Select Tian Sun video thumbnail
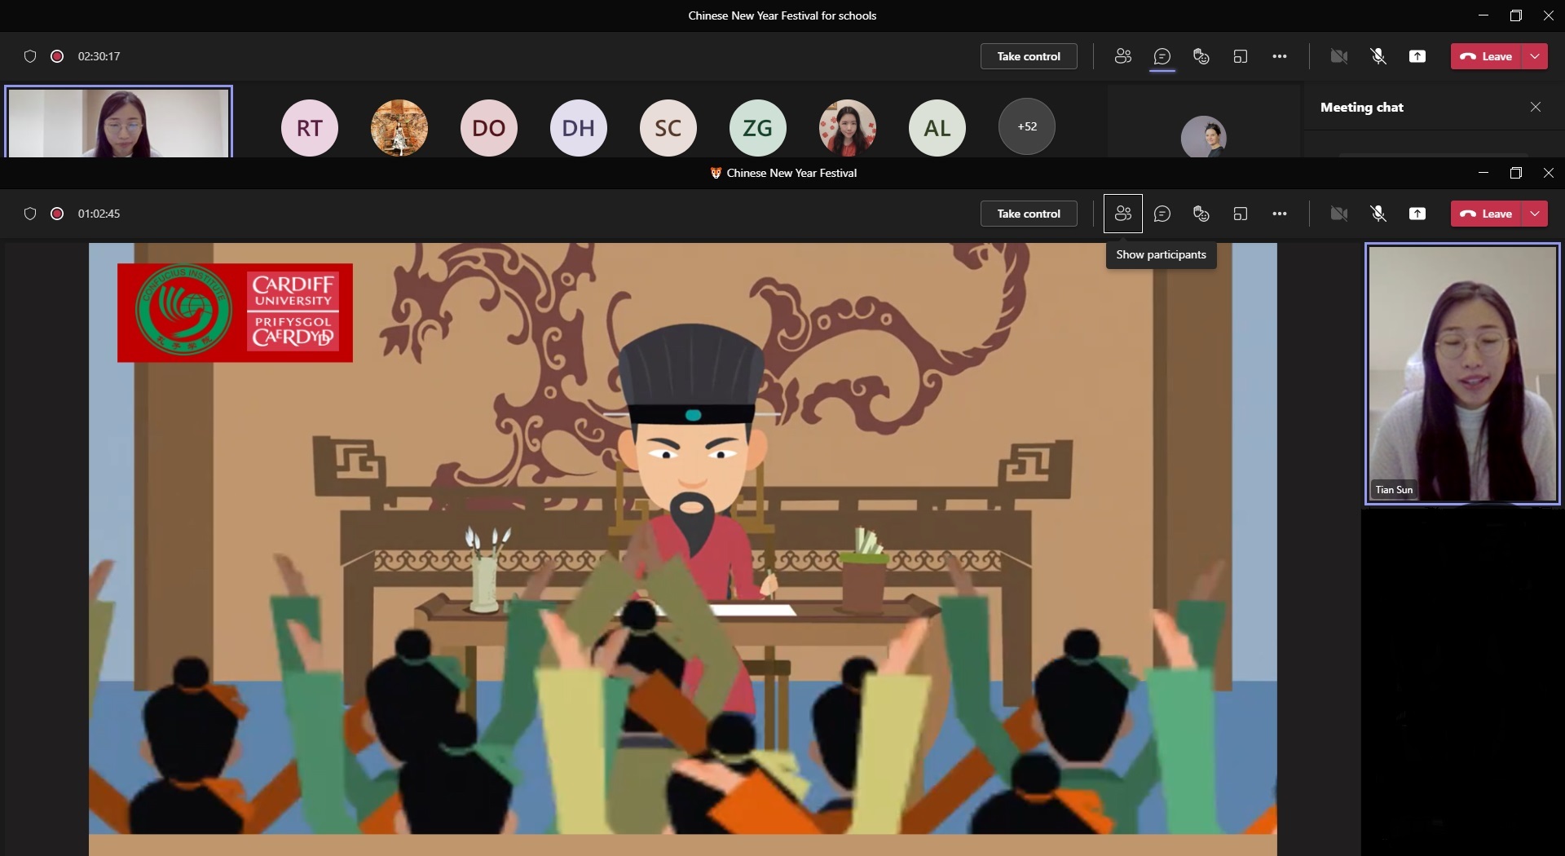 tap(1462, 374)
